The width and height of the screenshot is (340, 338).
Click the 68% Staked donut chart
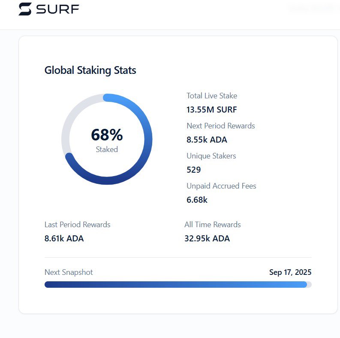(107, 139)
